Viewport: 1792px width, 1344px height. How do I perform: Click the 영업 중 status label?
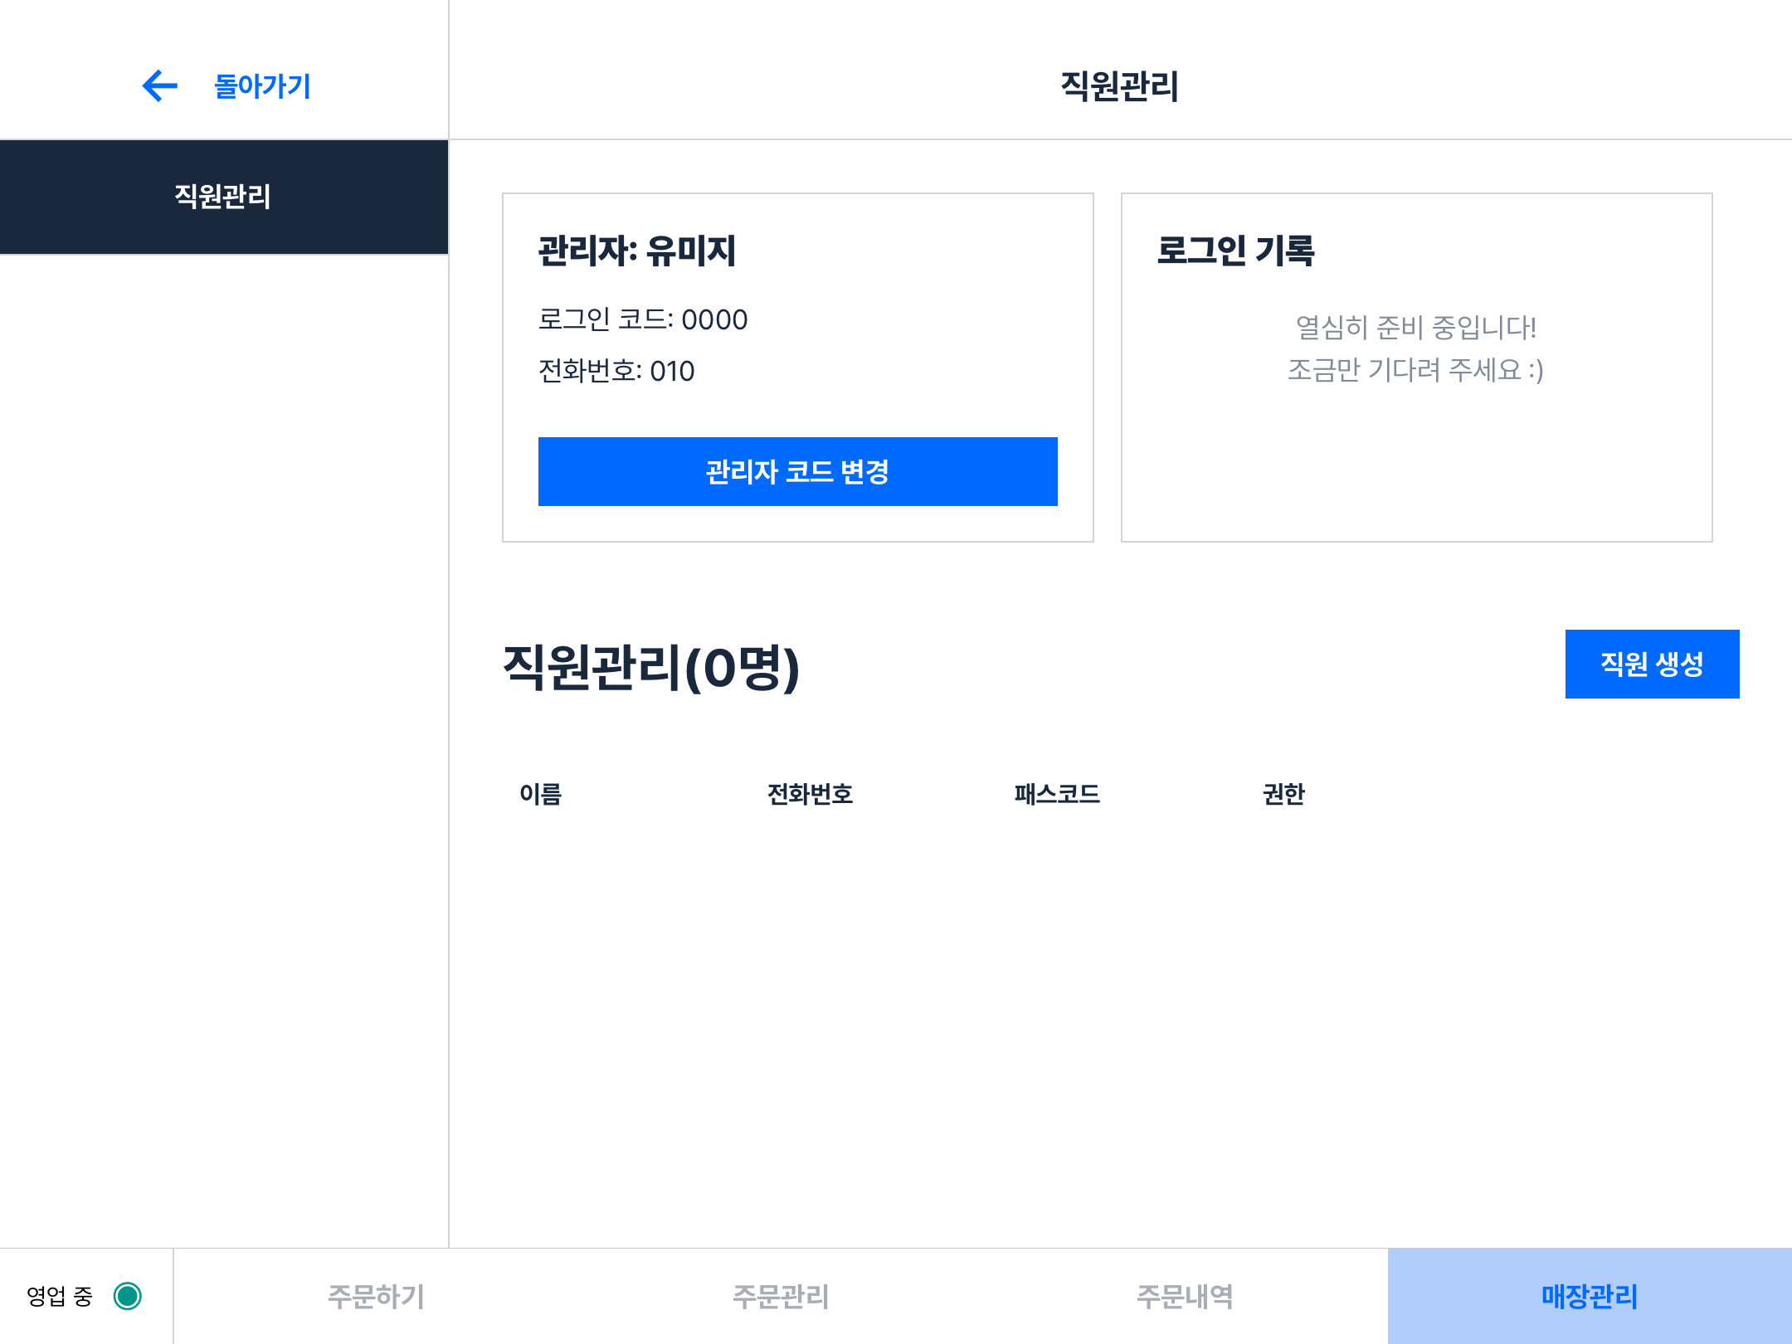60,1296
